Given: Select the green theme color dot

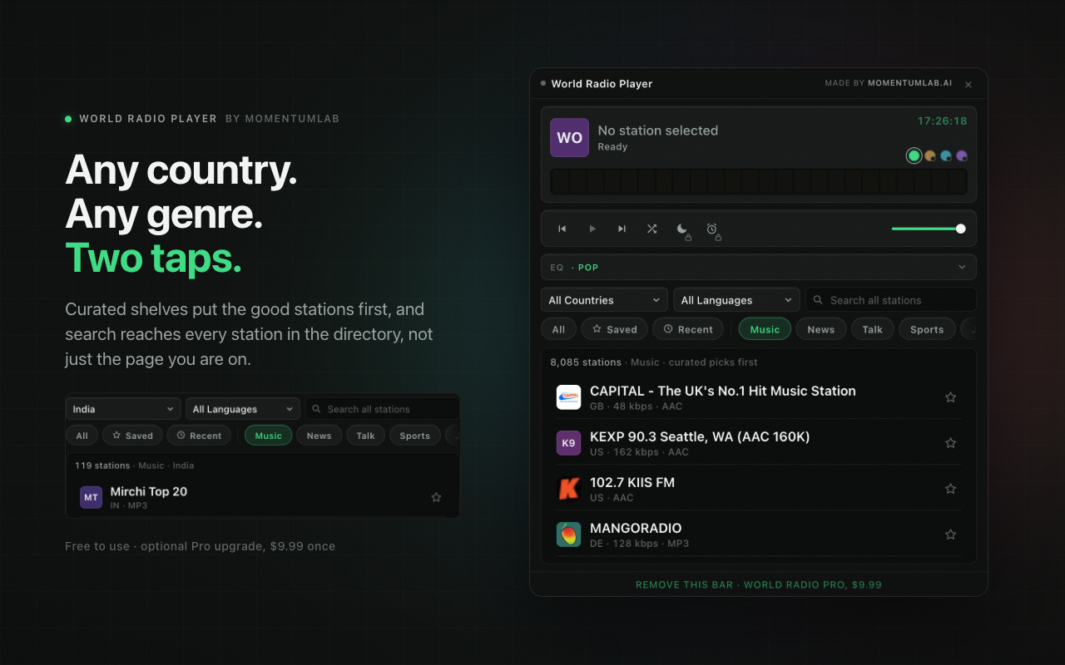Looking at the screenshot, I should coord(914,155).
